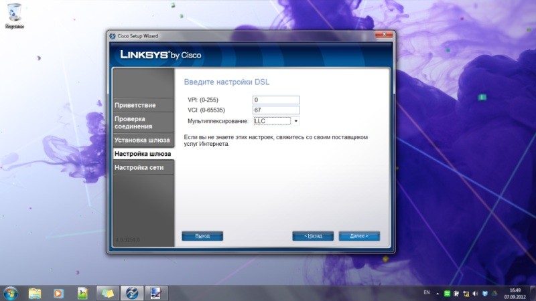536x301 pixels.
Task: Go back with the Назад button
Action: point(313,236)
